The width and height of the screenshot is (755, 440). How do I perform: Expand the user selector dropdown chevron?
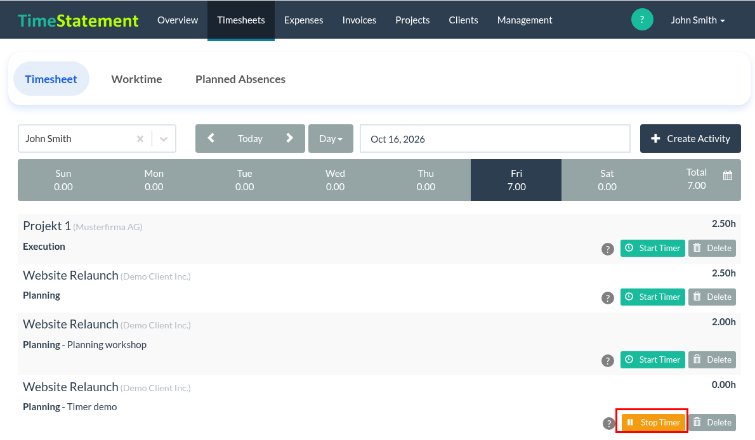(164, 139)
